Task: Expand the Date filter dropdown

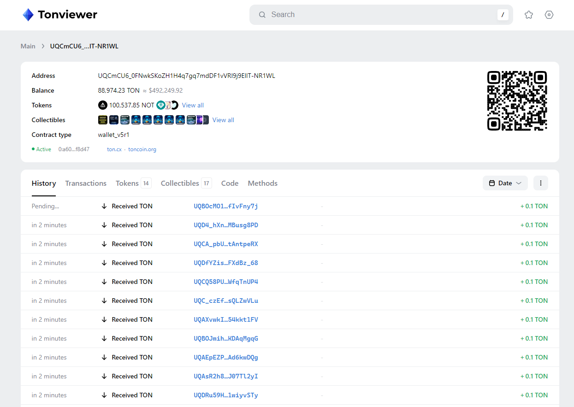Action: pyautogui.click(x=505, y=183)
